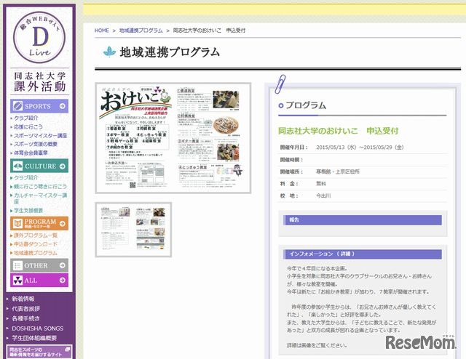
Task: Open the large おけいこ flyer image
Action: point(173,138)
